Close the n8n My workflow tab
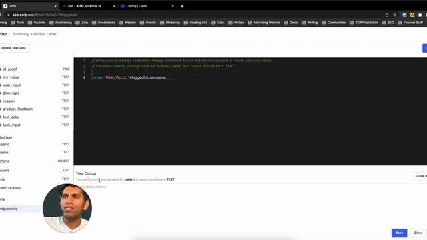Viewport: 427px width, 240px height. (114, 6)
